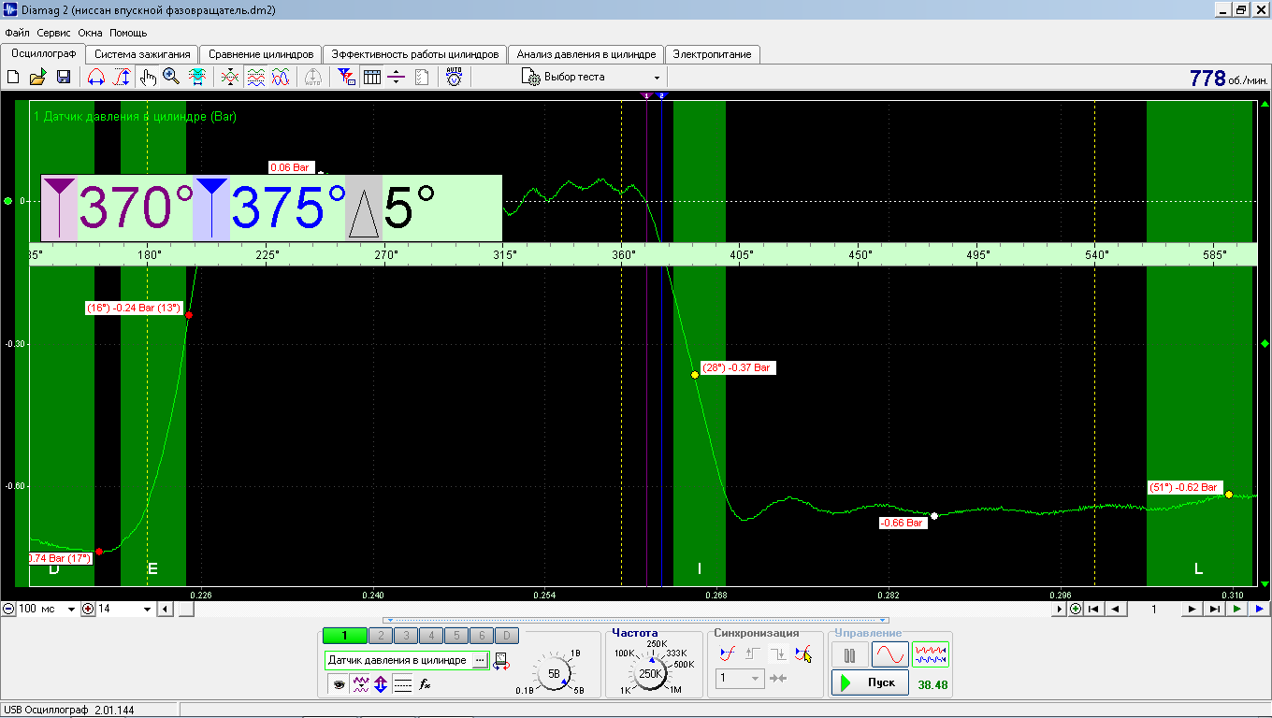The width and height of the screenshot is (1272, 718).
Task: Click the swap device icon beside sensor field
Action: tap(502, 661)
